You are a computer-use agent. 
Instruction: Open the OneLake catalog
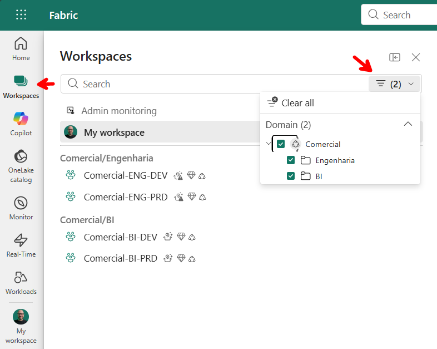[x=21, y=165]
